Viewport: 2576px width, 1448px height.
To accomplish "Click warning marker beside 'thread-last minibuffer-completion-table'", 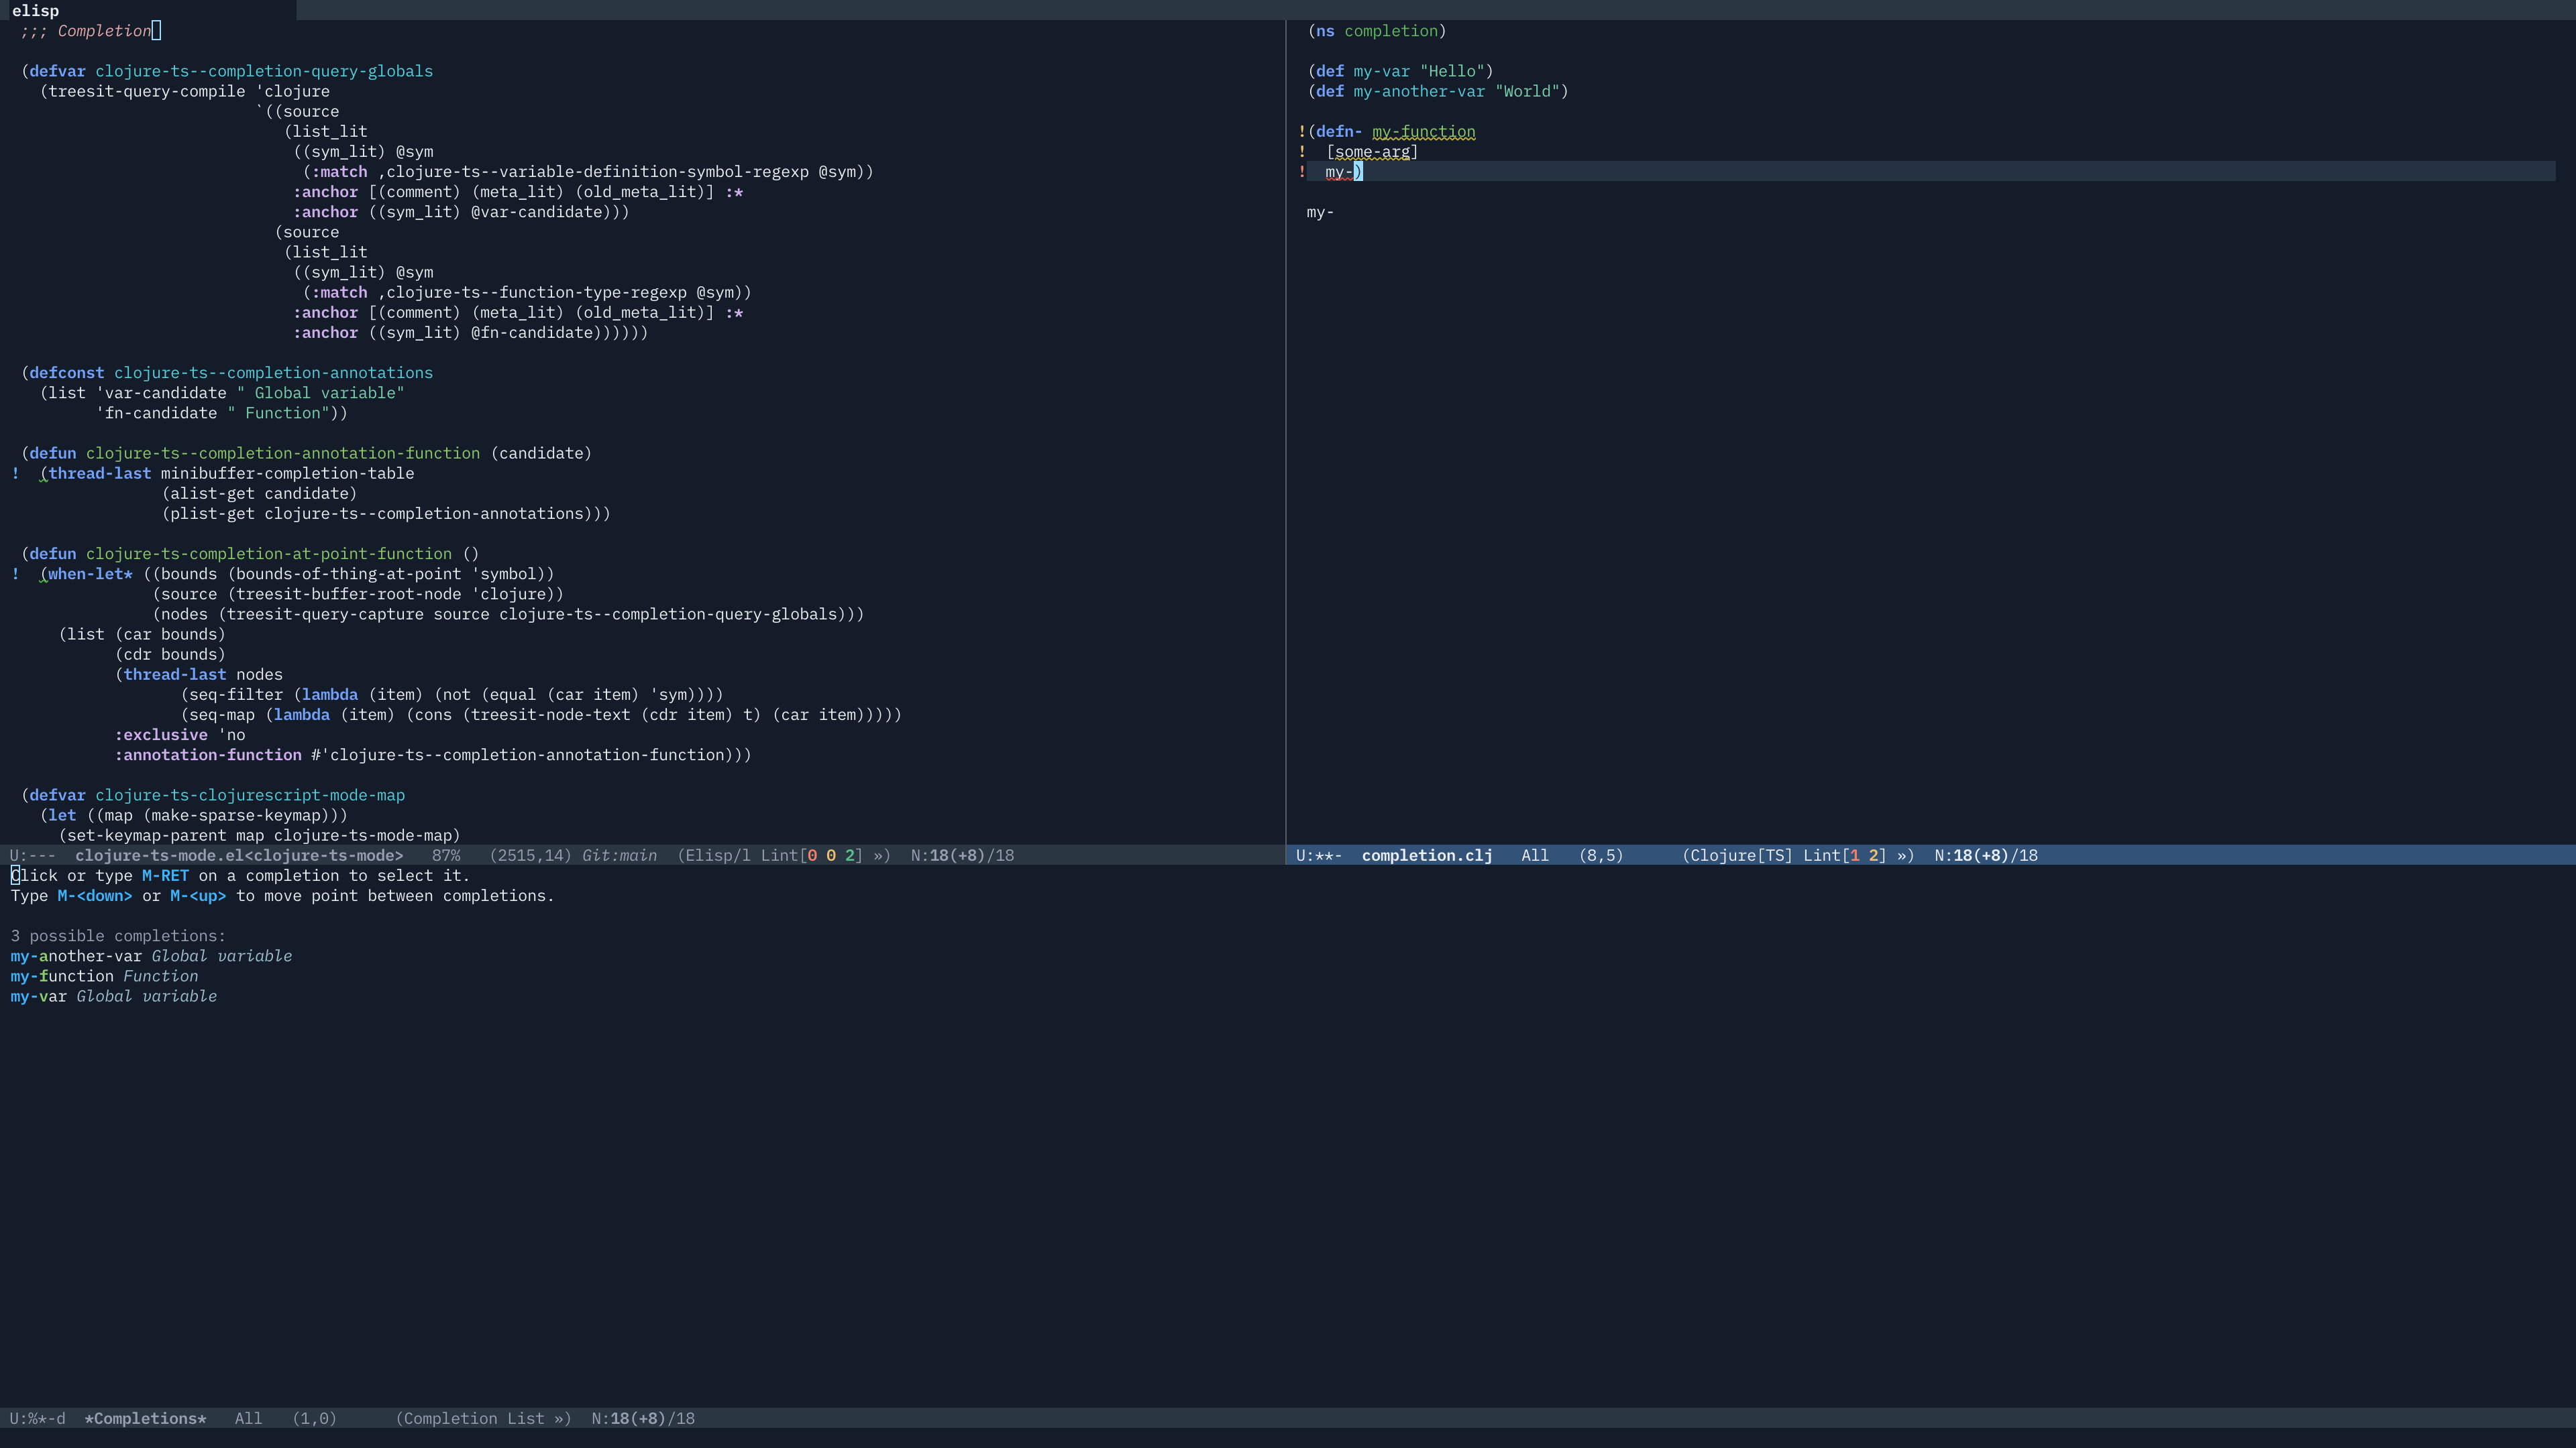I will pyautogui.click(x=16, y=474).
